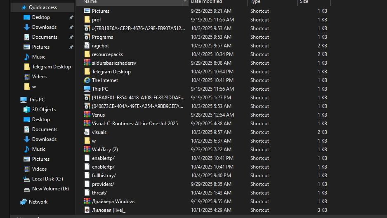Select the ragebot file icon
This screenshot has height=218, width=387.
[x=87, y=46]
